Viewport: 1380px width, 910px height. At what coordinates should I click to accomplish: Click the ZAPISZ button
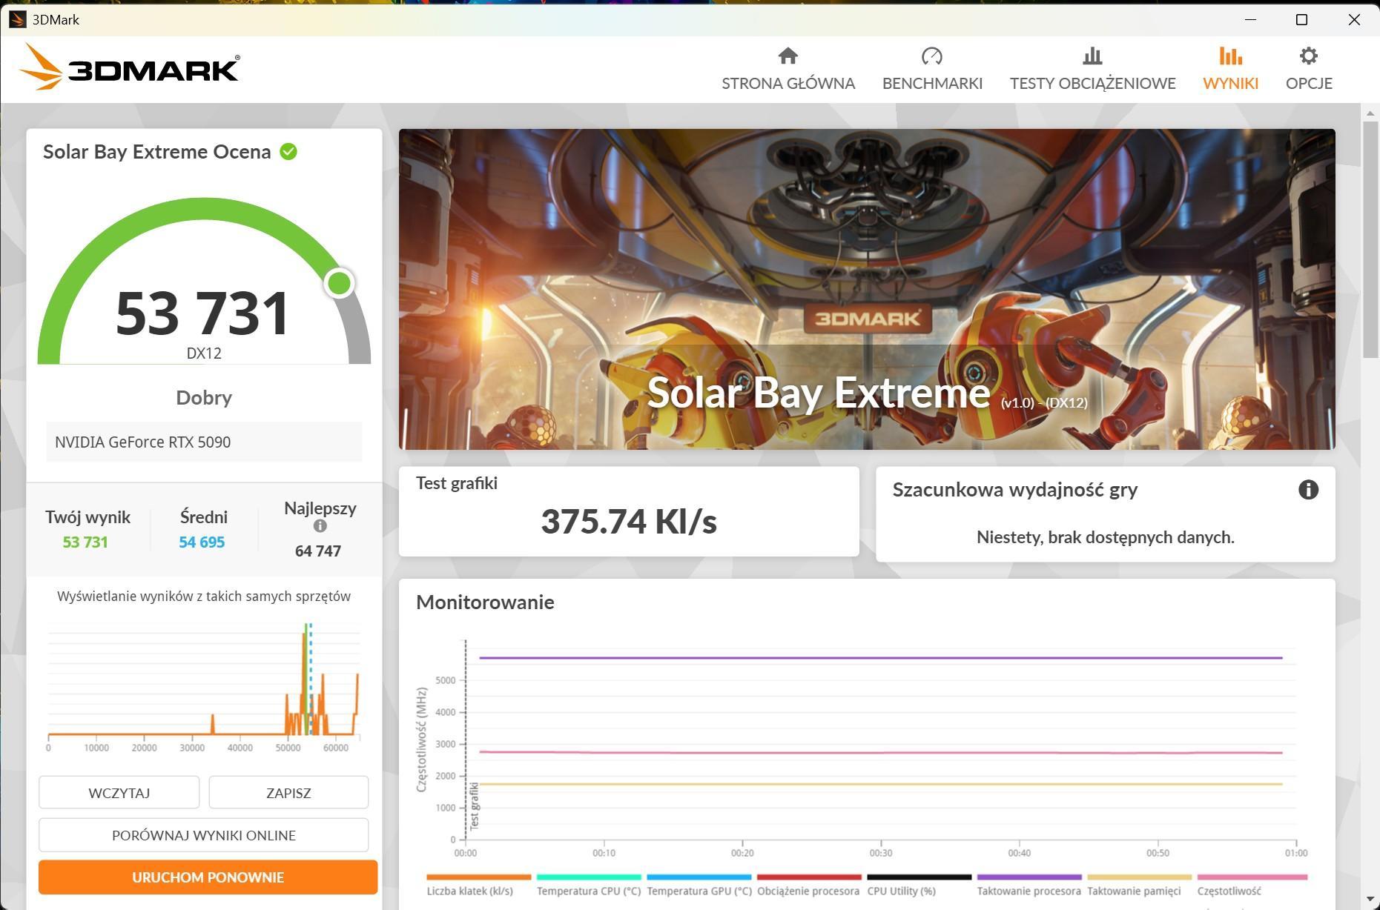288,793
